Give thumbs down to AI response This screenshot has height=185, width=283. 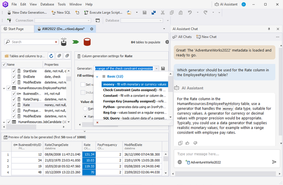[x=195, y=143]
